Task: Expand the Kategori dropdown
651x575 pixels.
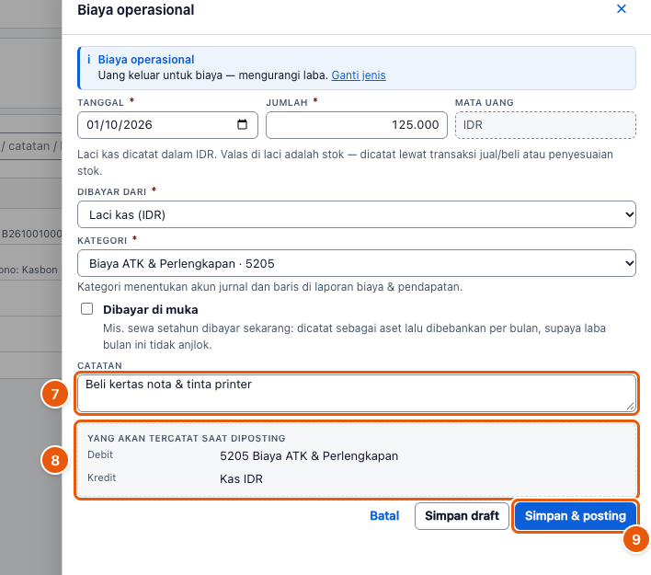Action: (356, 263)
